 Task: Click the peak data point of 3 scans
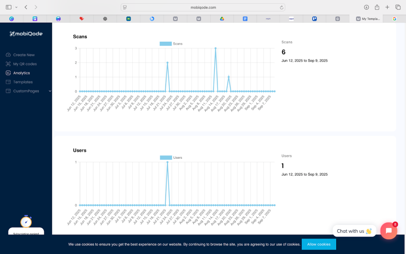(215, 48)
